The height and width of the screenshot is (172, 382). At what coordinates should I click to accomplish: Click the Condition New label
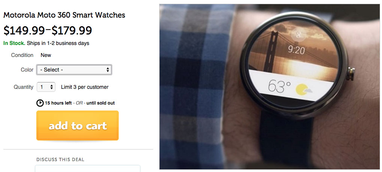31,55
